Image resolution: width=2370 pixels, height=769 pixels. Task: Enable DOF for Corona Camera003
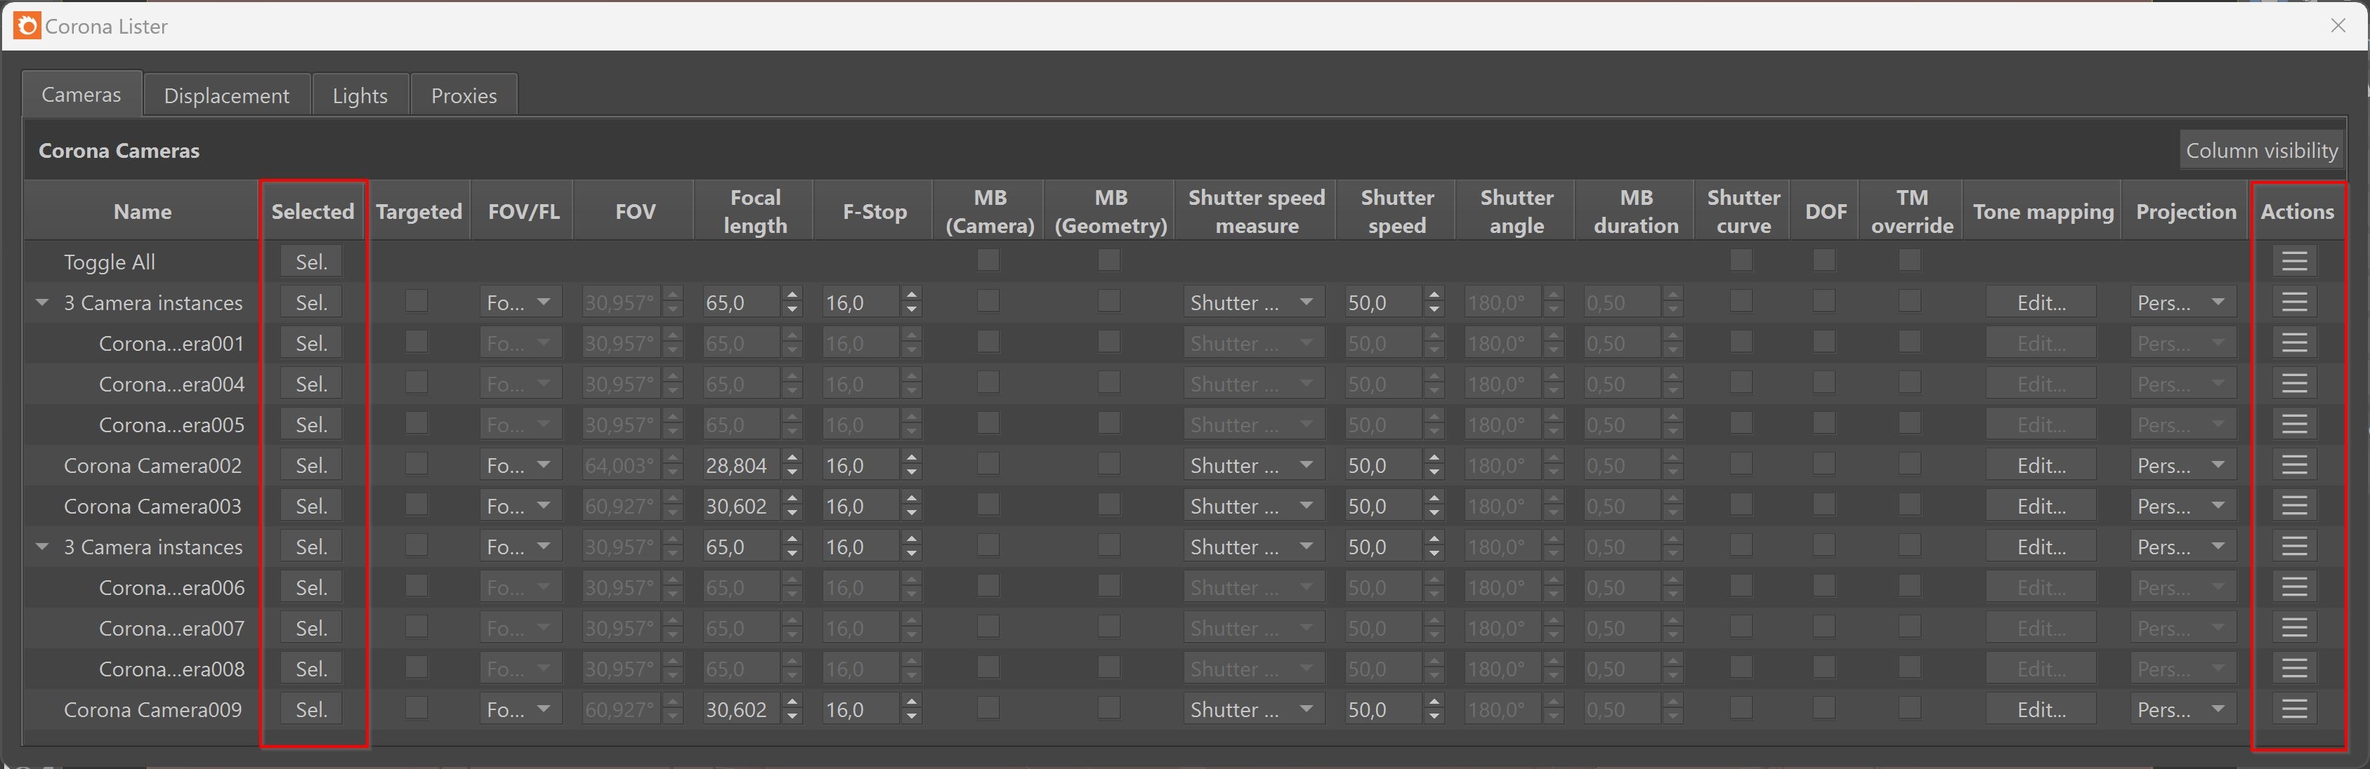1824,504
